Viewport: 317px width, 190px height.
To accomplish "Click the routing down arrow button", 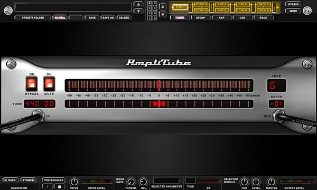I will tap(163, 14).
